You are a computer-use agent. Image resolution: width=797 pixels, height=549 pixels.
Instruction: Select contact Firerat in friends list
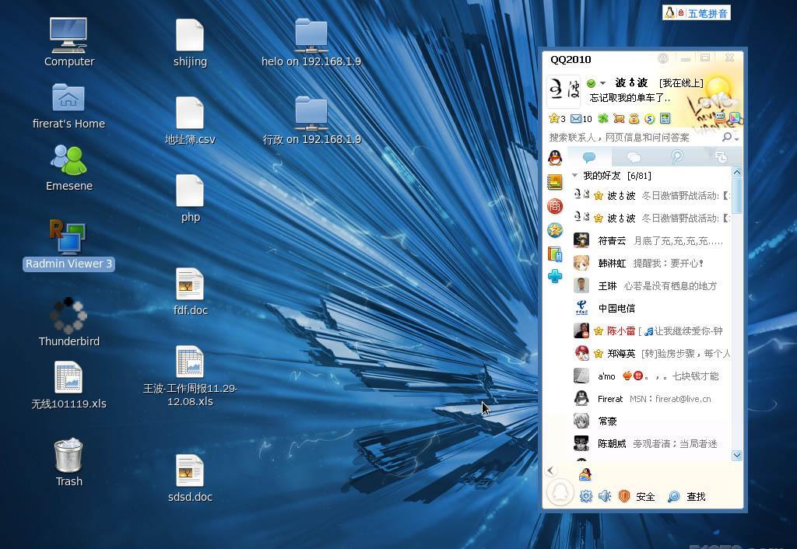[651, 399]
